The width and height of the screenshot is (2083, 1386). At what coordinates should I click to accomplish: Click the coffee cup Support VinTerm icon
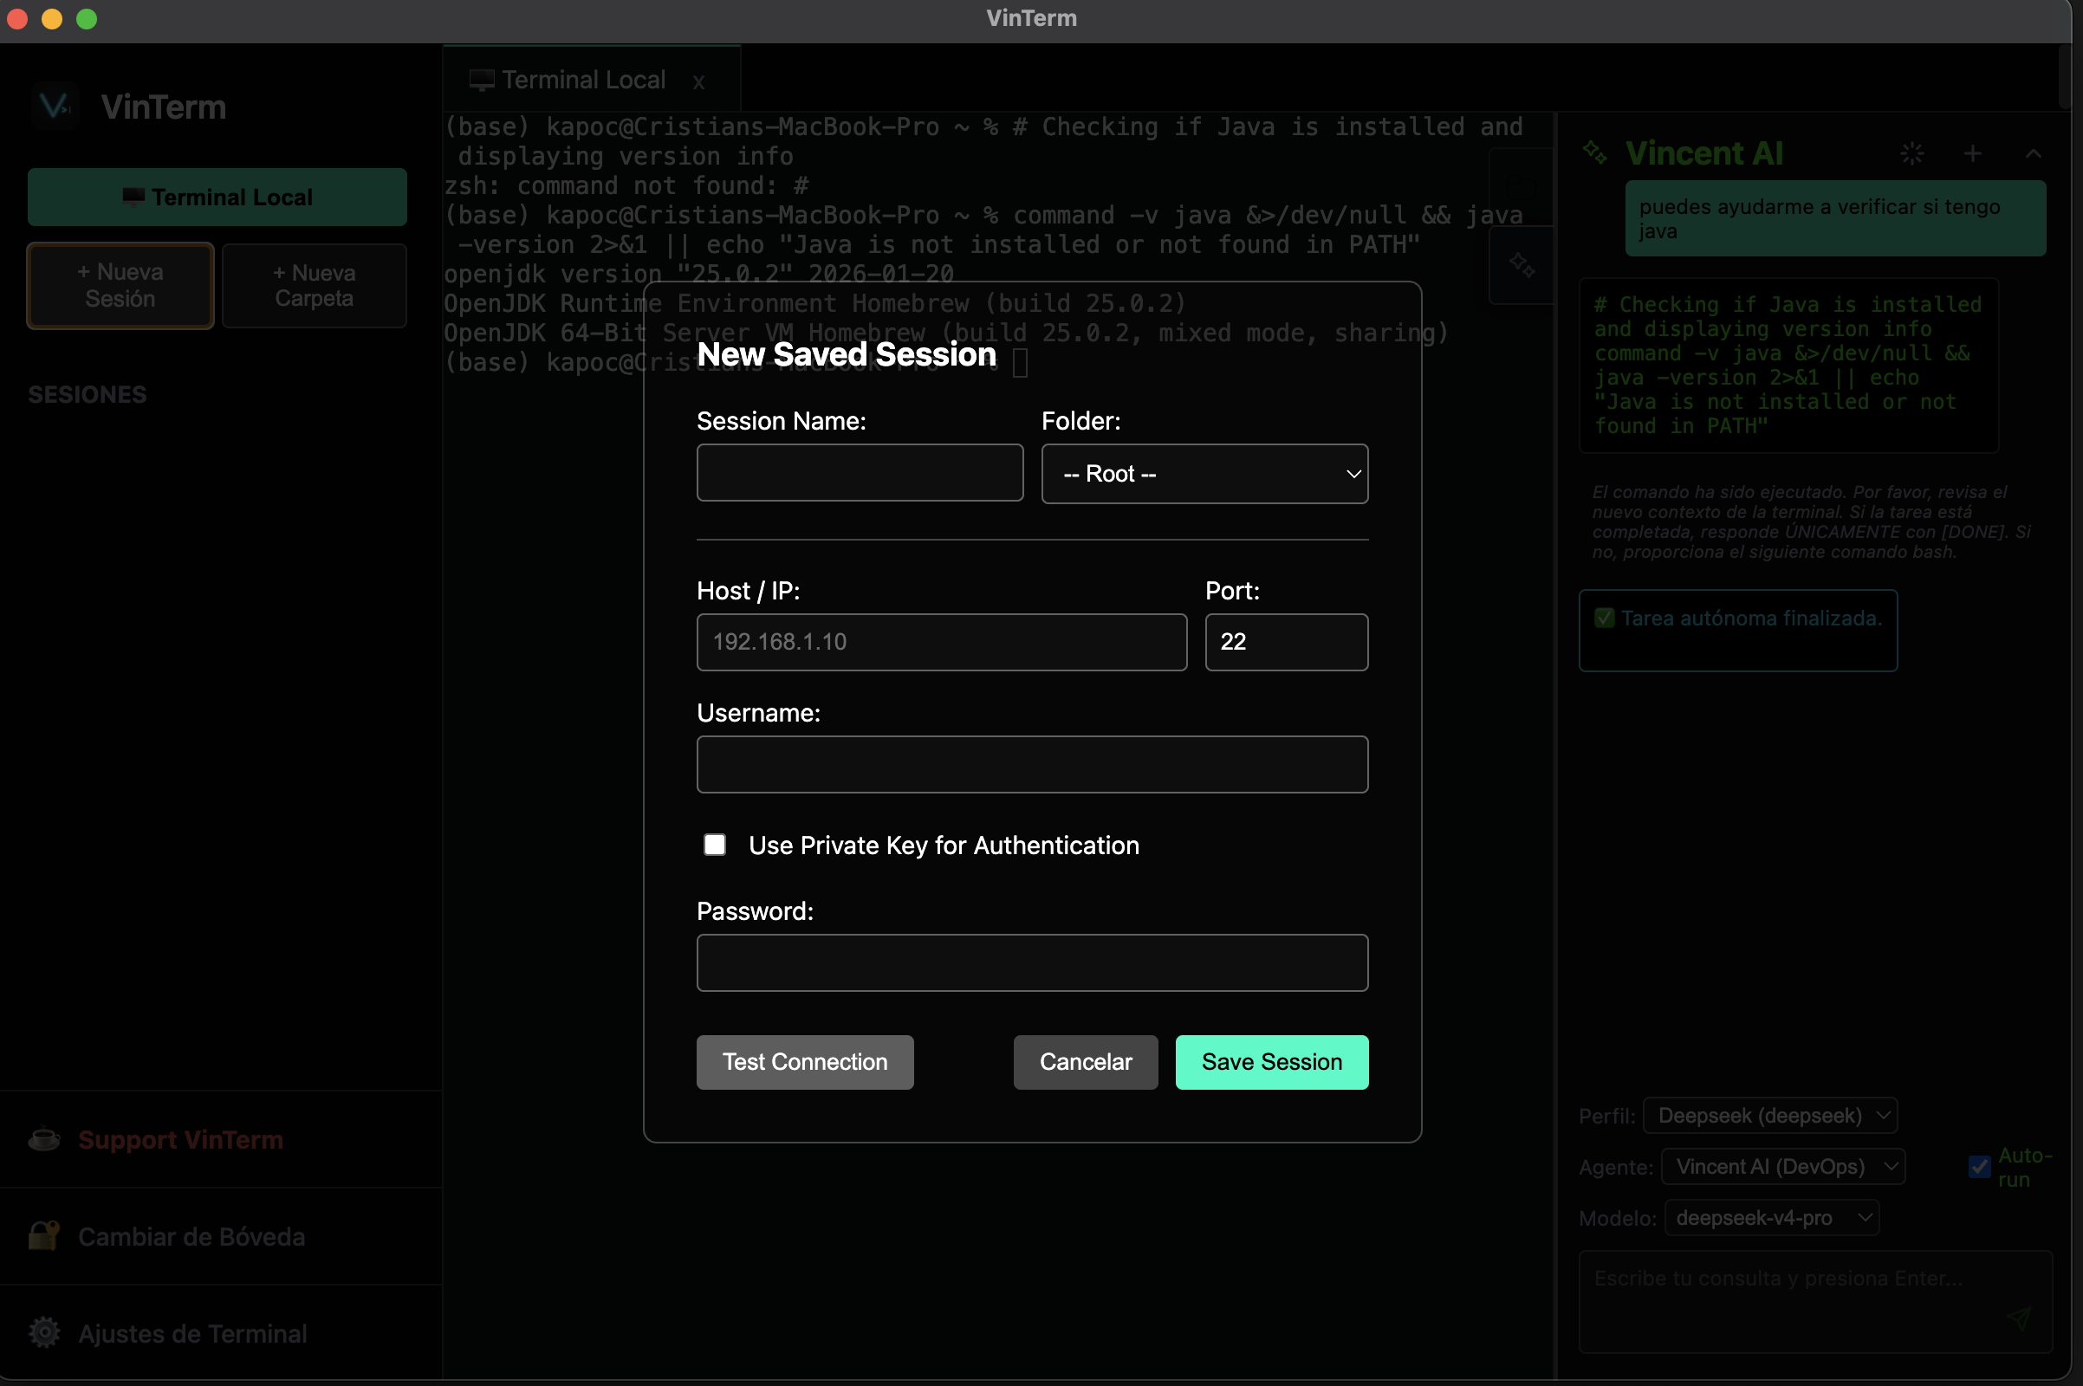coord(44,1138)
